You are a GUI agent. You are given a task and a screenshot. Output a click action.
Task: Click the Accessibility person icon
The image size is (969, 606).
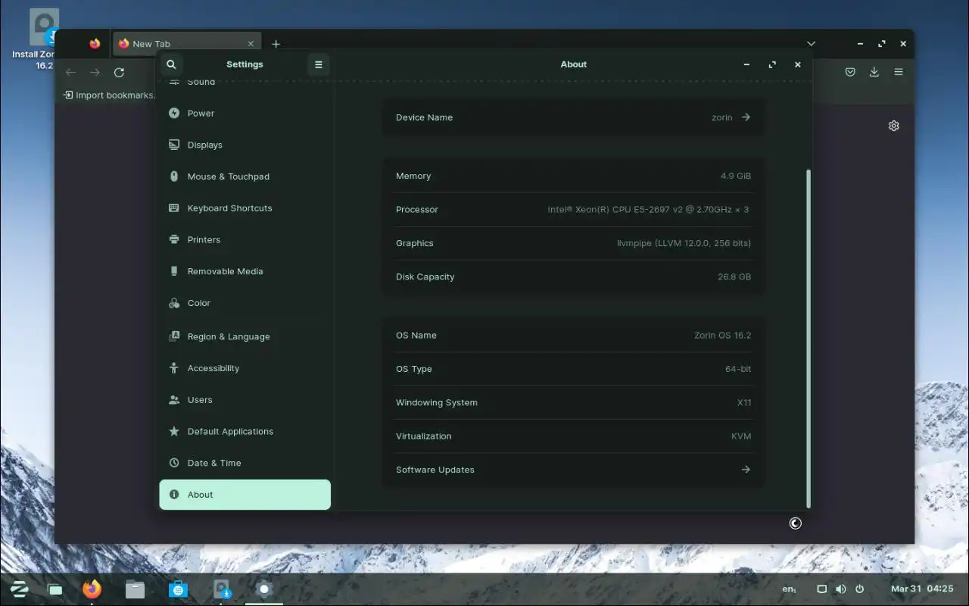click(x=174, y=368)
